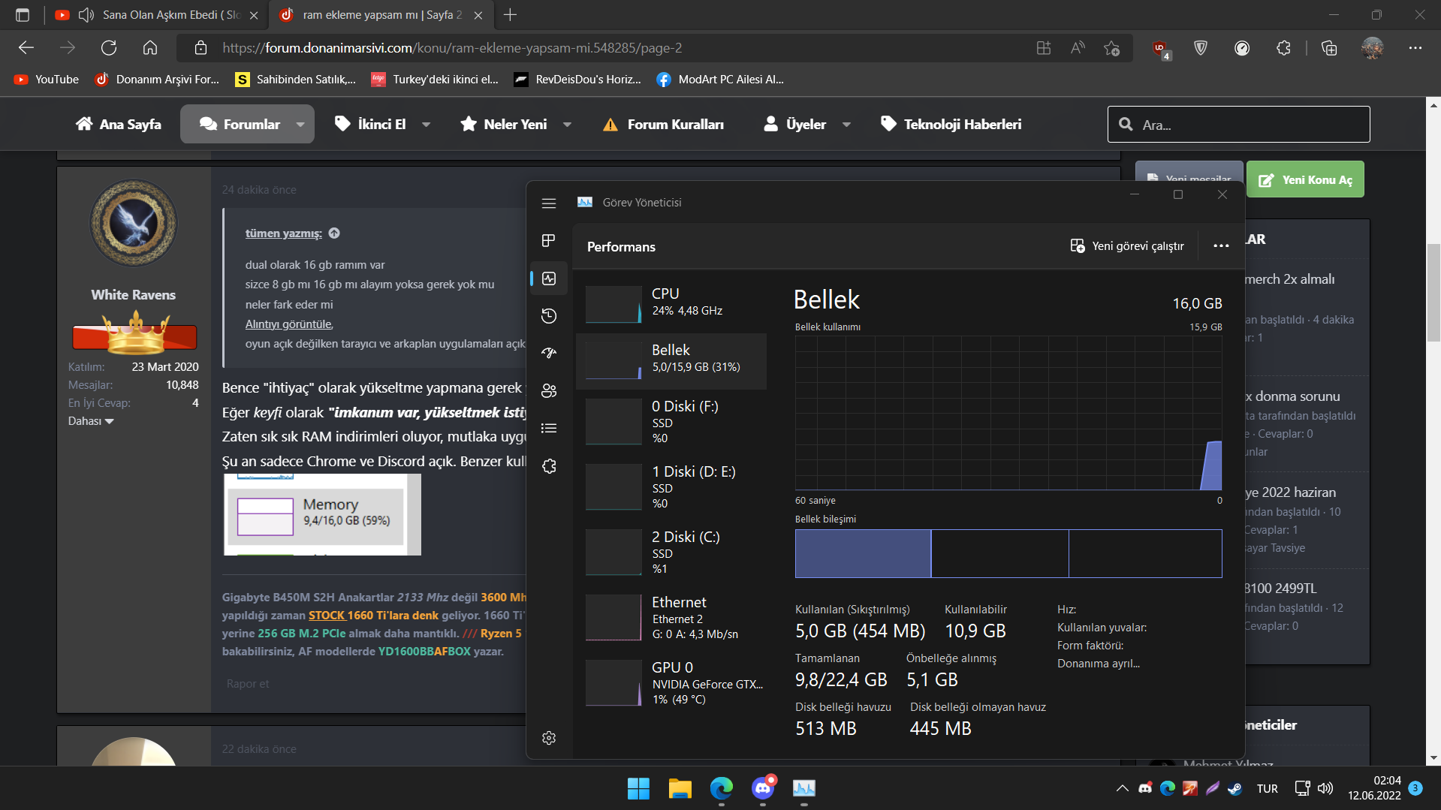The height and width of the screenshot is (810, 1441).
Task: Expand 'Dahası' under White Ravens profile
Action: pyautogui.click(x=91, y=421)
